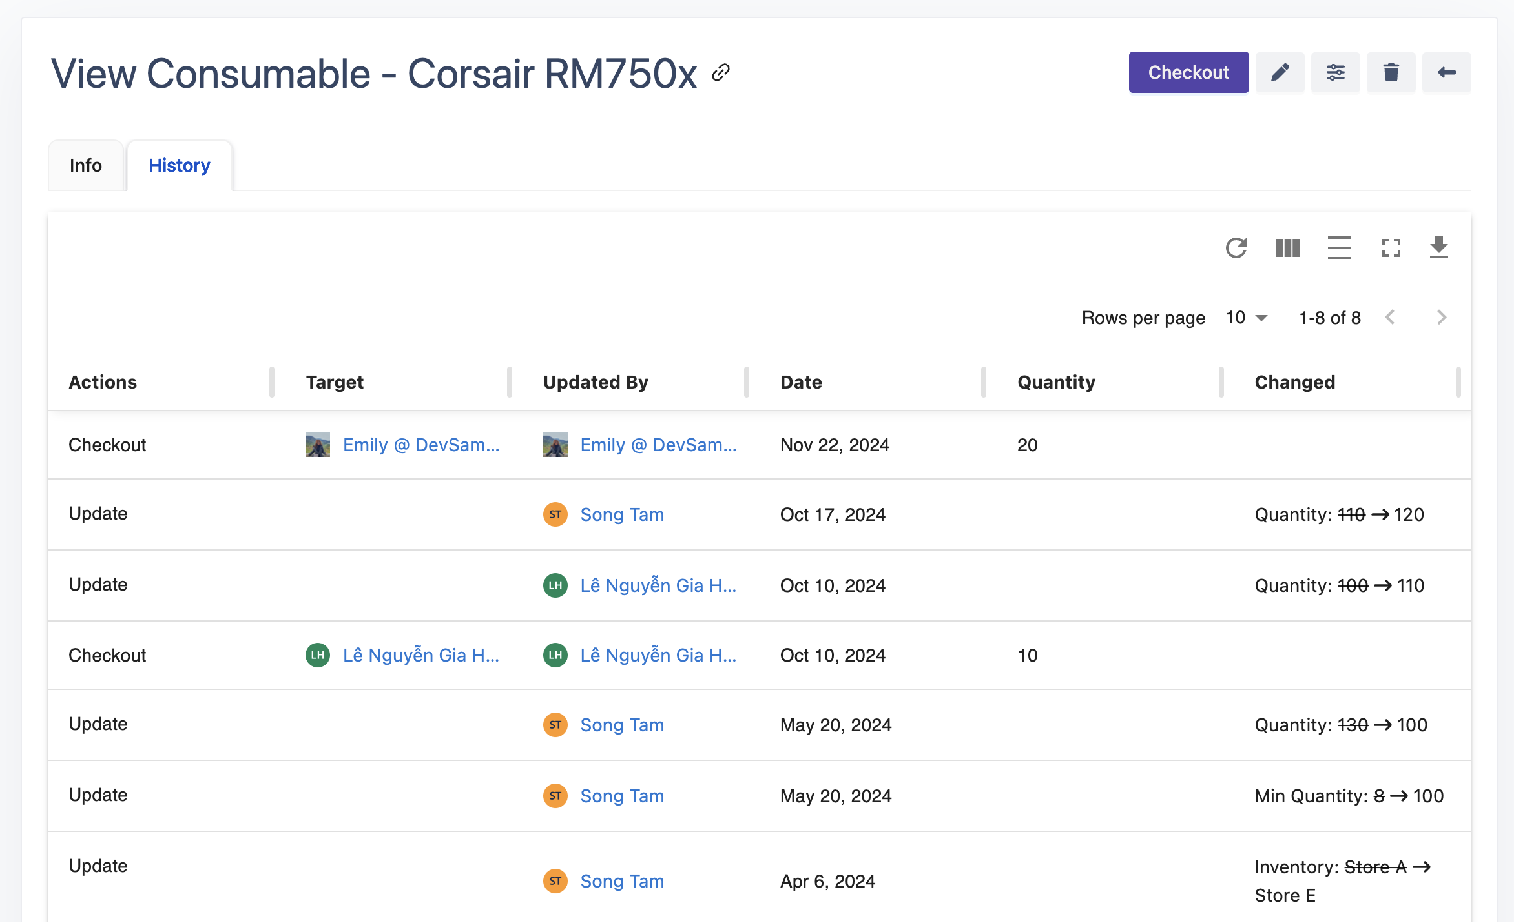Viewport: 1514px width, 923px height.
Task: Switch to the Info tab
Action: click(86, 166)
